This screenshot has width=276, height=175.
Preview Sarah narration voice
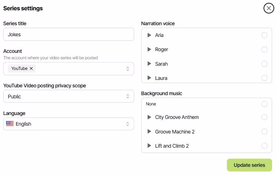(x=149, y=64)
